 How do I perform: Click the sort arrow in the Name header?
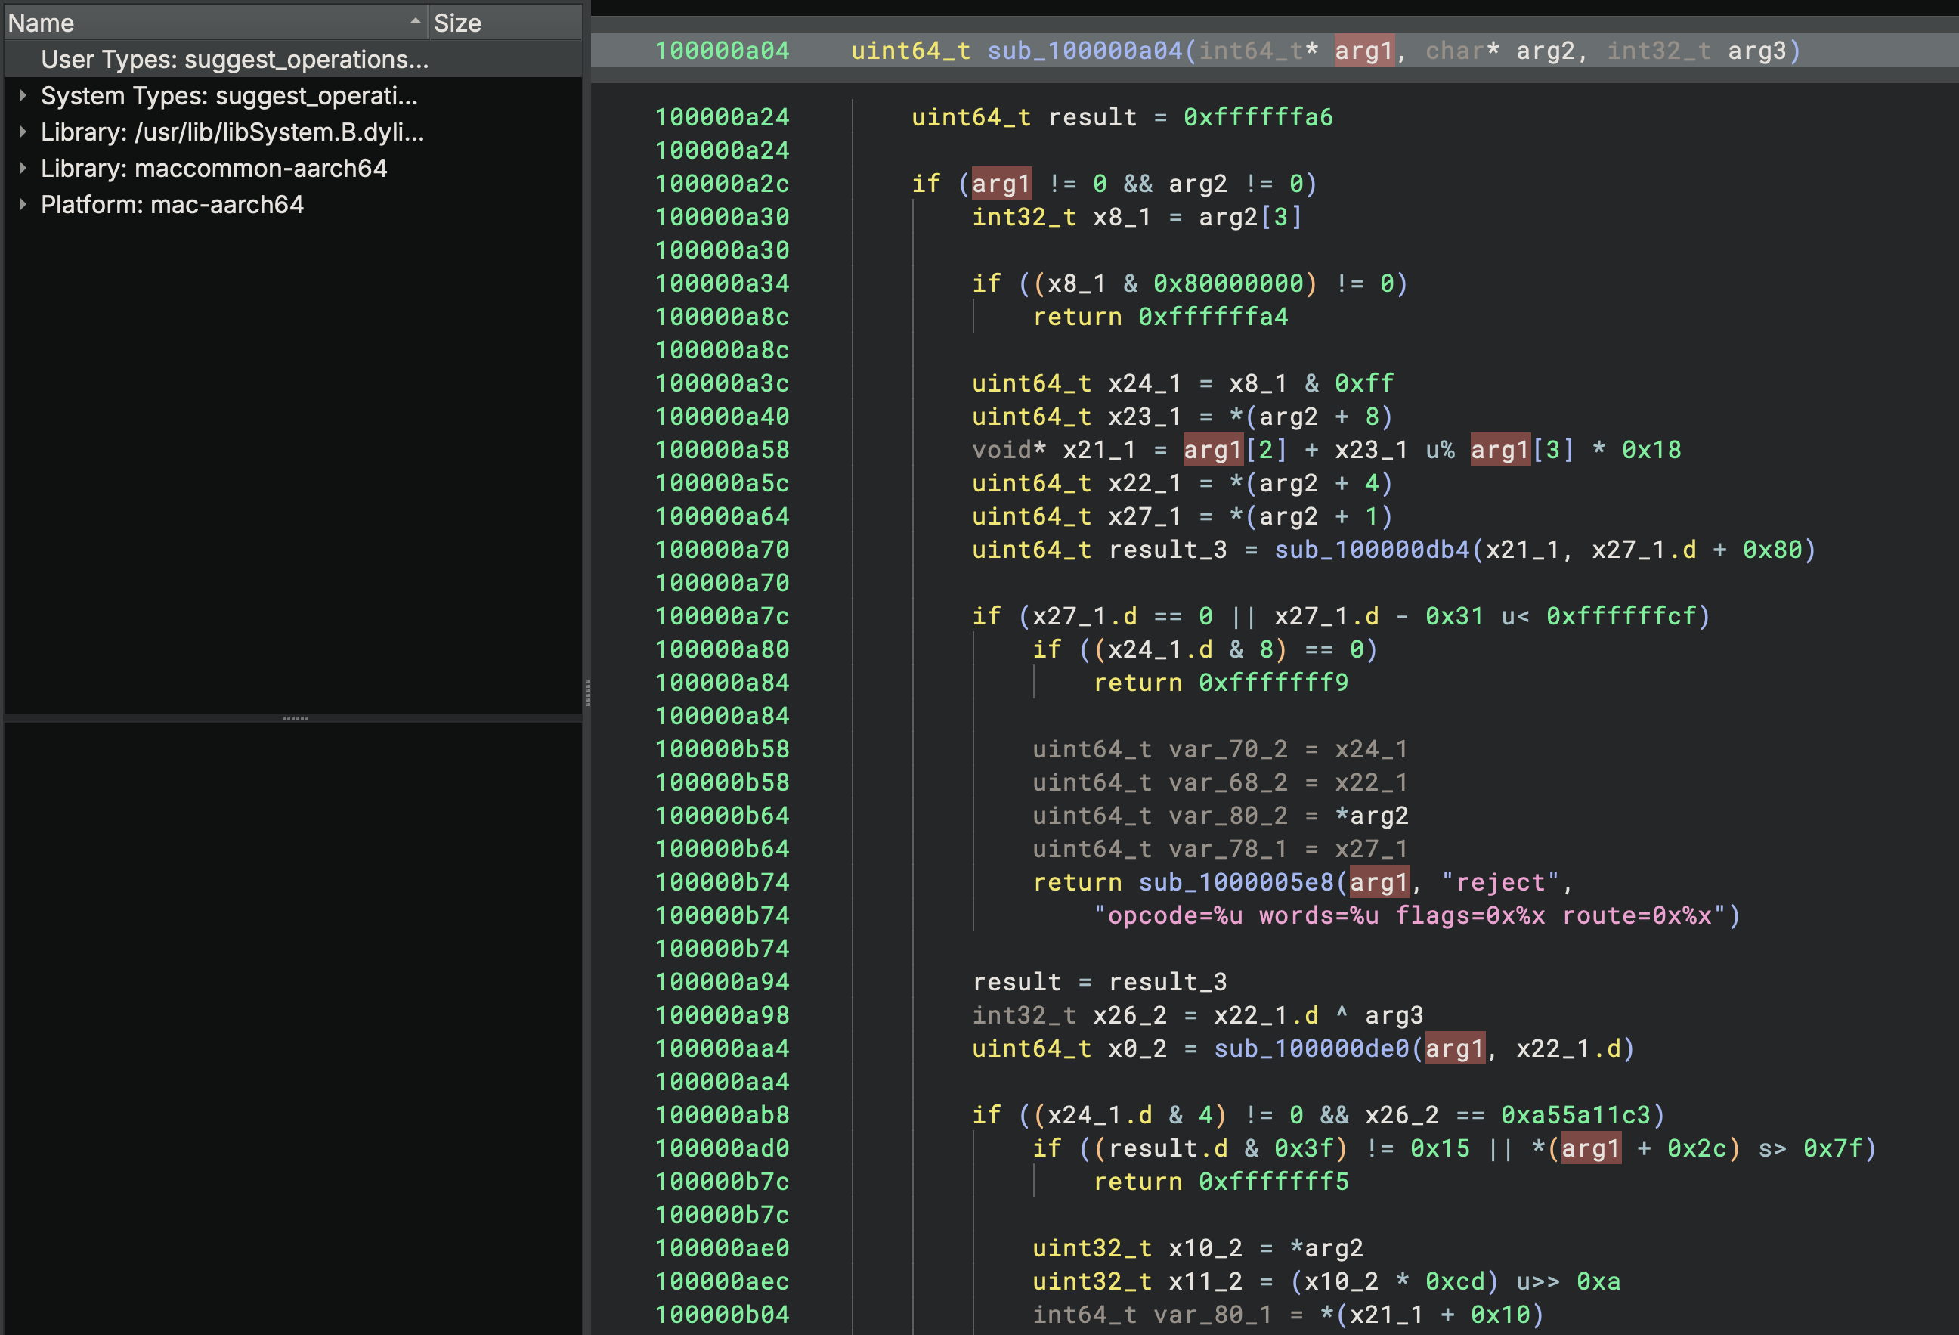415,22
